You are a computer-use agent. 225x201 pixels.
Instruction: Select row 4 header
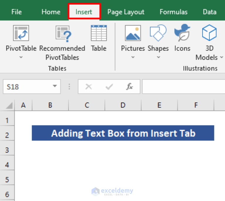tap(7, 165)
